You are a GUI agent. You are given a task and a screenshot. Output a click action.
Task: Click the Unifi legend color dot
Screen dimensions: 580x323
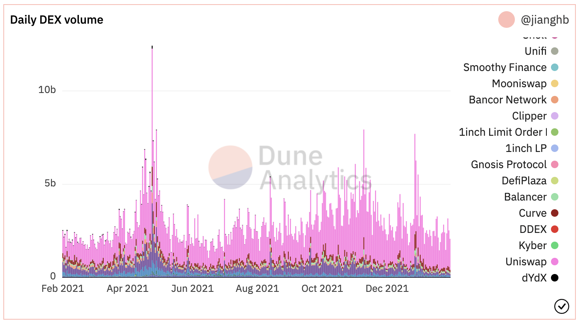(x=555, y=51)
